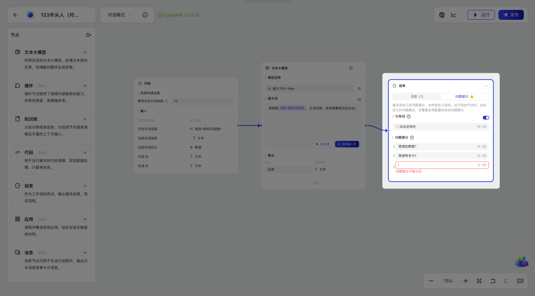Grab the drag handle of 西湖在哪里?
535x296 pixels.
pyautogui.click(x=394, y=147)
